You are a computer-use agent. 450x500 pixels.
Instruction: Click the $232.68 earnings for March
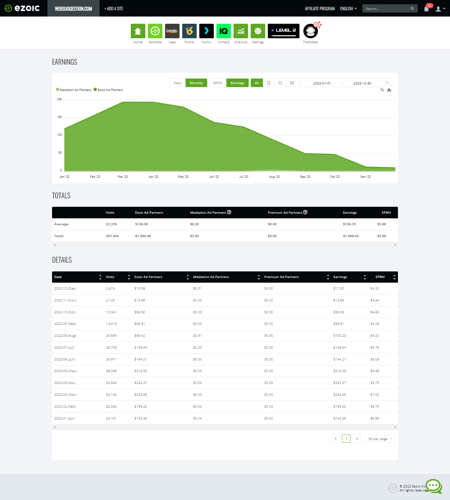coord(340,395)
